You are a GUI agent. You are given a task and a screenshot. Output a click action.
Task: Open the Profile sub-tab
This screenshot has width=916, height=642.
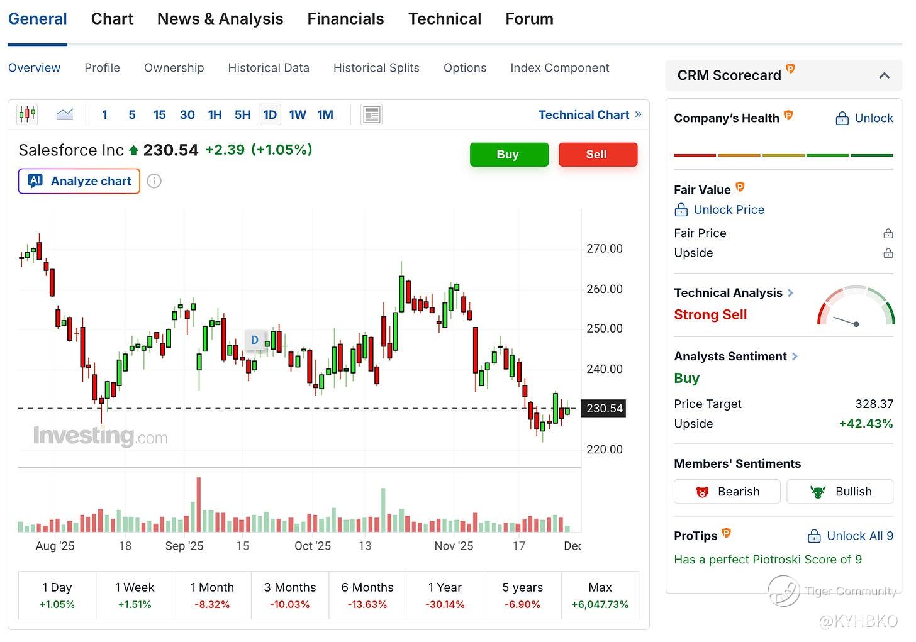tap(103, 68)
